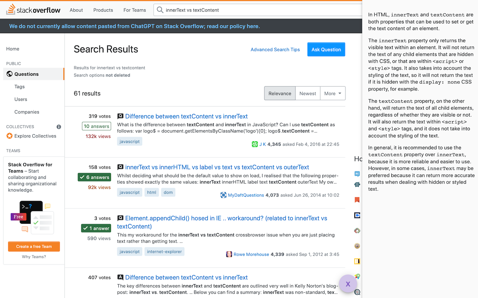Click the search magnifier icon in search bar
This screenshot has height=298, width=478.
point(160,10)
